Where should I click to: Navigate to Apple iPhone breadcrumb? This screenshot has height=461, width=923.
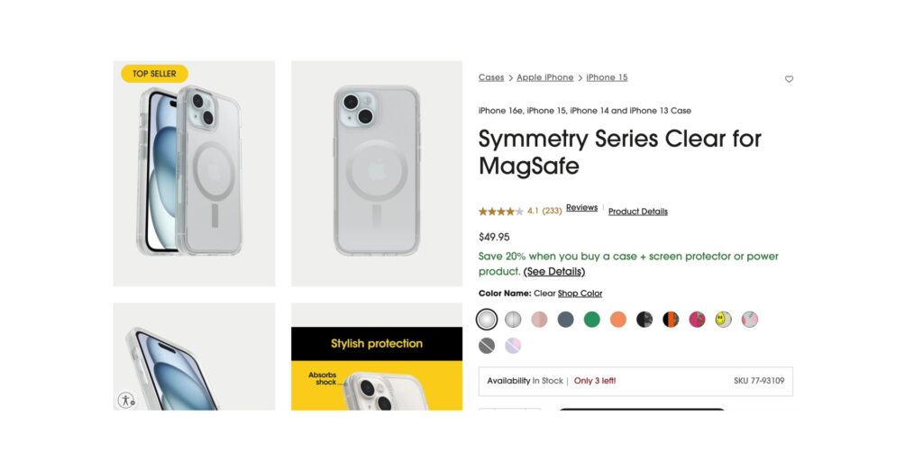click(545, 77)
